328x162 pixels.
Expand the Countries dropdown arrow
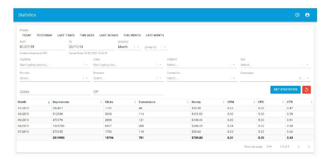(x=87, y=65)
